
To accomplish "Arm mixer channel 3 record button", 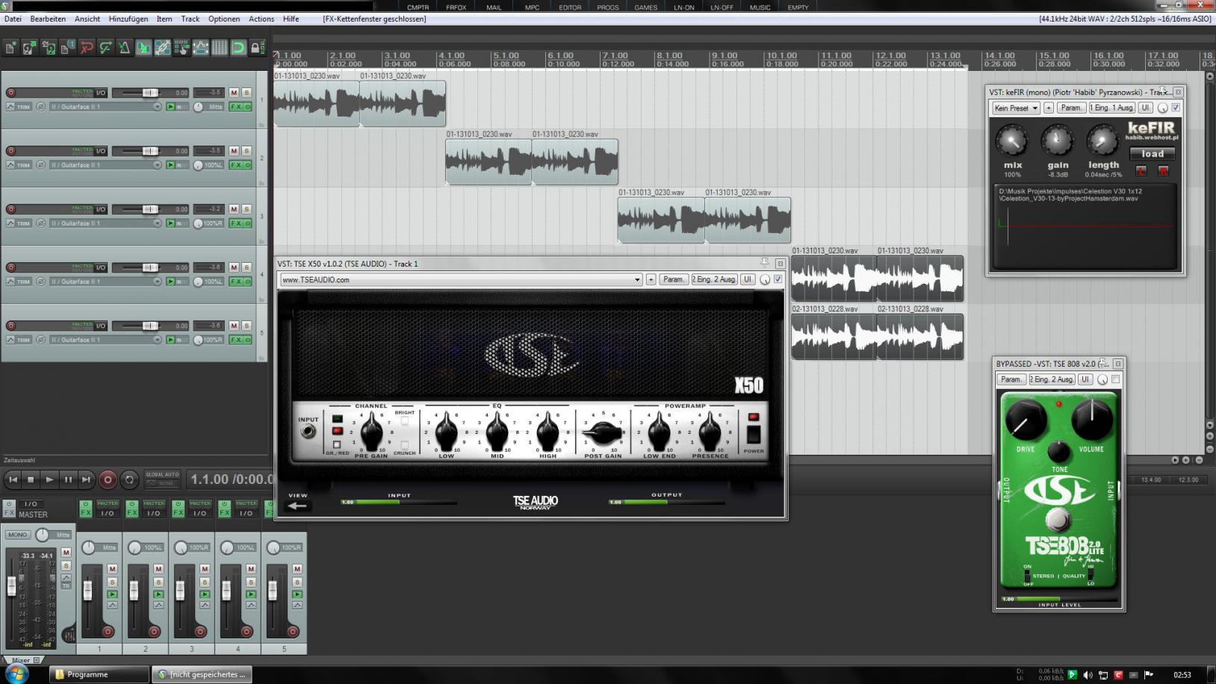I will [x=200, y=632].
